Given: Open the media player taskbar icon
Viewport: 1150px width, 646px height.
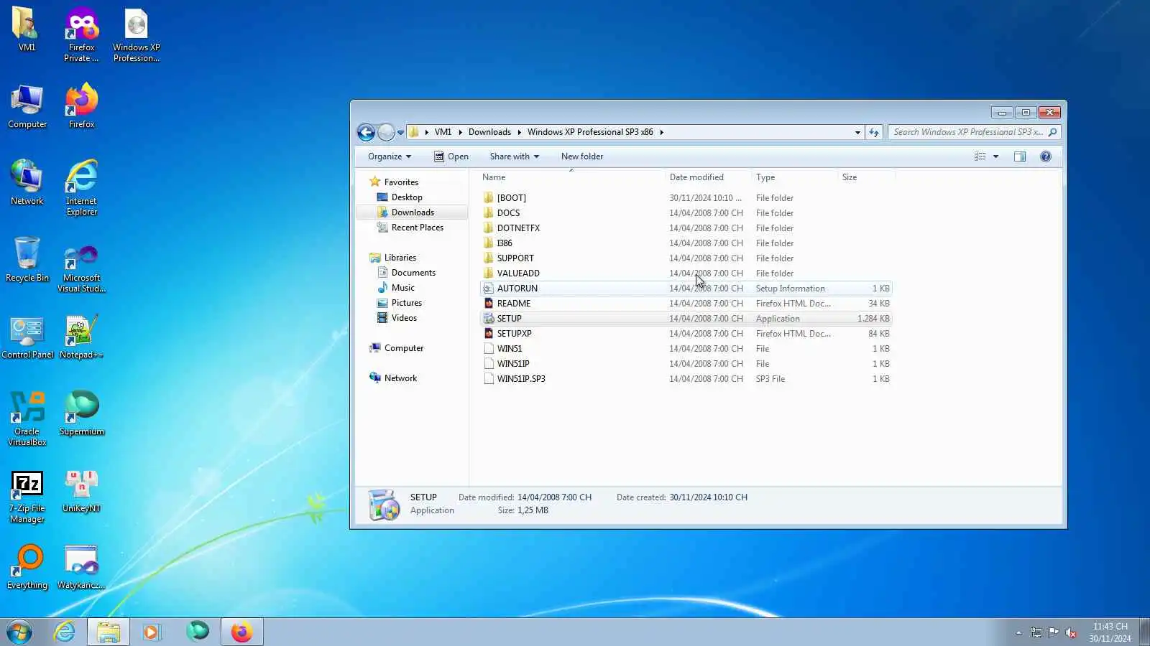Looking at the screenshot, I should pos(152,632).
